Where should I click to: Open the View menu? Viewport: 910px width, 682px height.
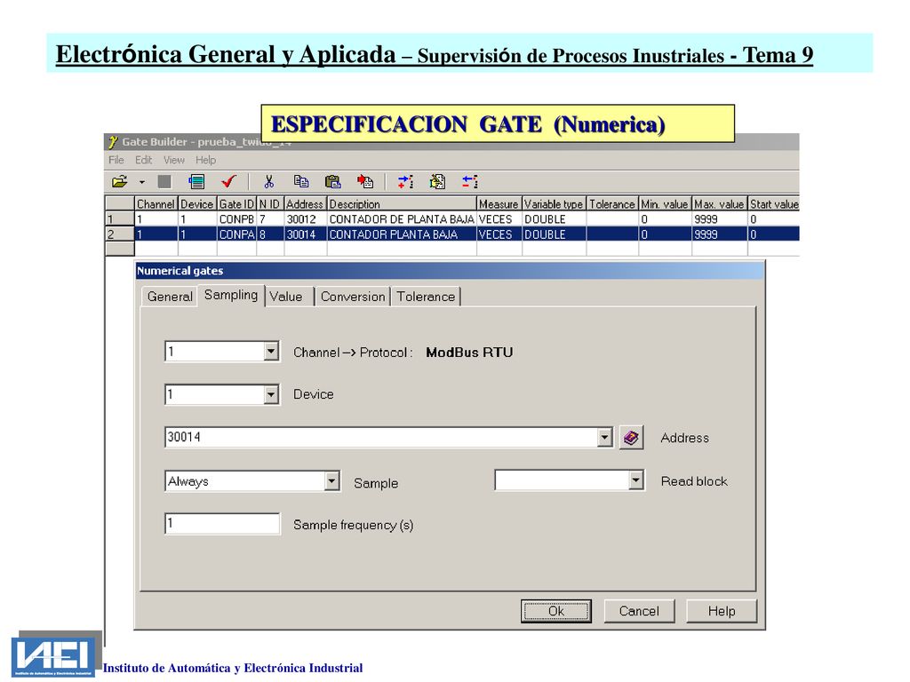(x=173, y=160)
